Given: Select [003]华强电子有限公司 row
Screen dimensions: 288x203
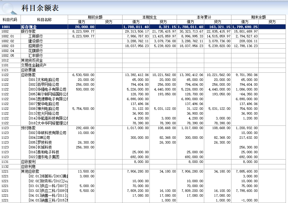Looking at the screenshot, I should (x=143, y=89).
